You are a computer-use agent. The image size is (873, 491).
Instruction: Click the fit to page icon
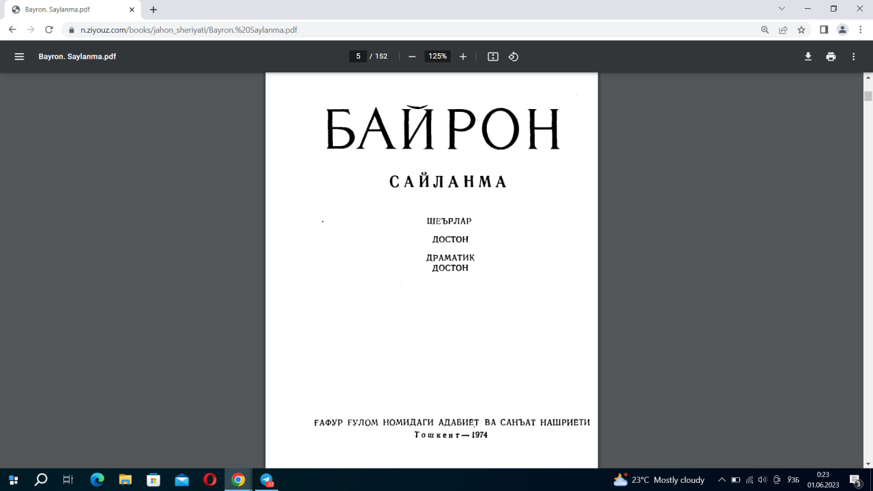492,57
